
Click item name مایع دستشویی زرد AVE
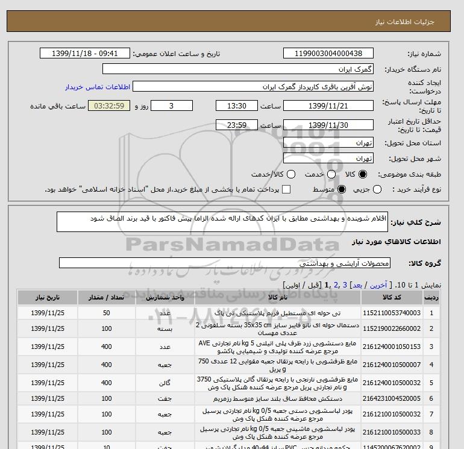pos(278,347)
